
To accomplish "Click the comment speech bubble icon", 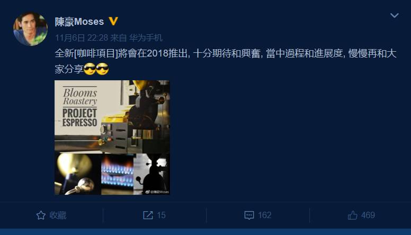I will (249, 215).
